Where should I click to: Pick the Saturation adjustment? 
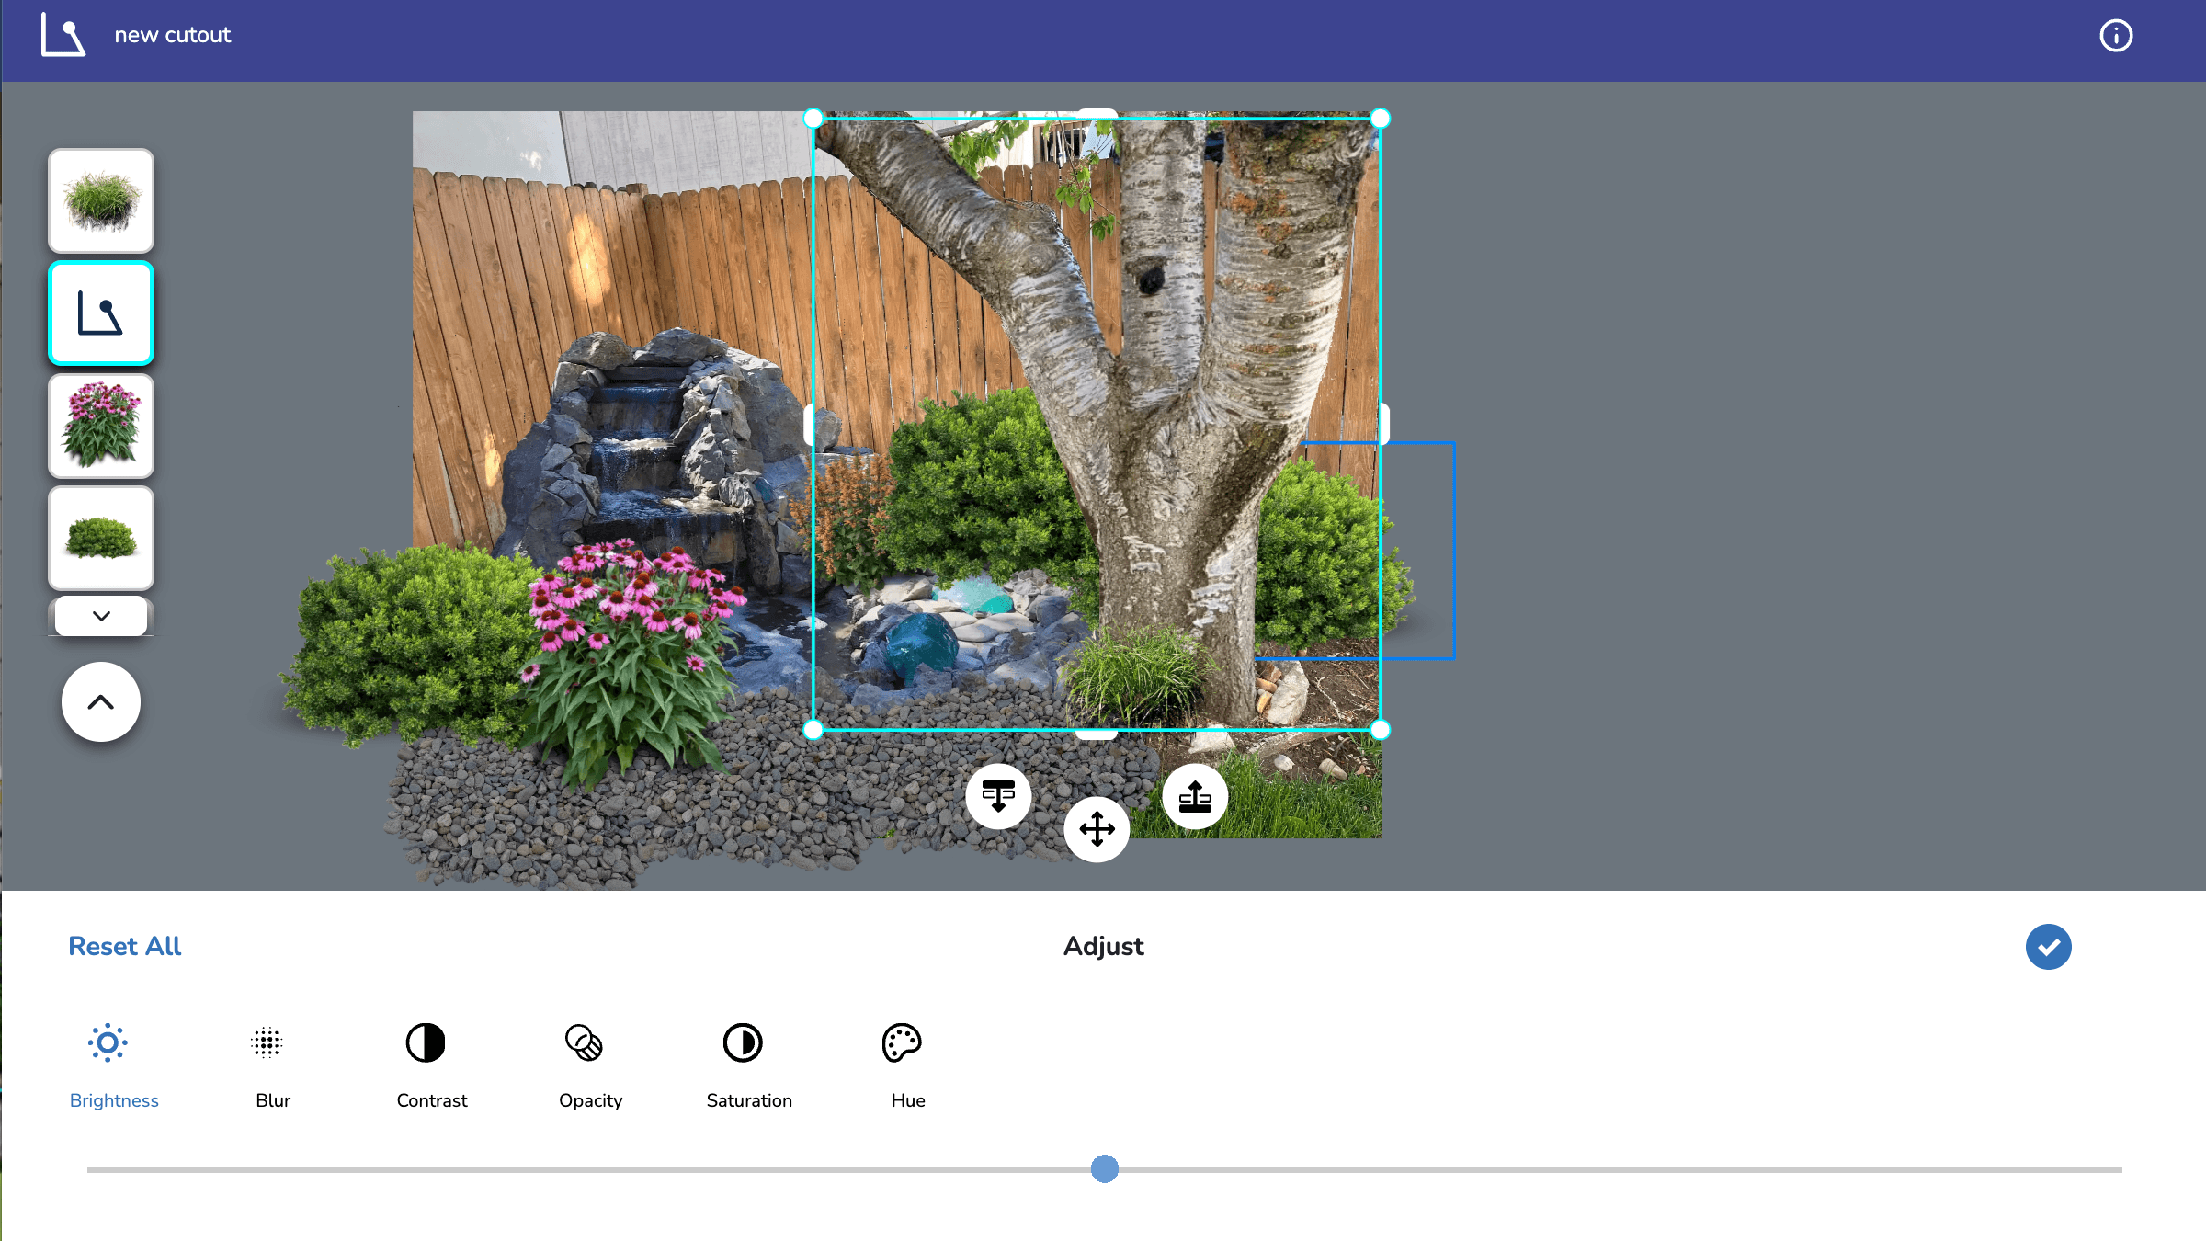pos(743,1042)
